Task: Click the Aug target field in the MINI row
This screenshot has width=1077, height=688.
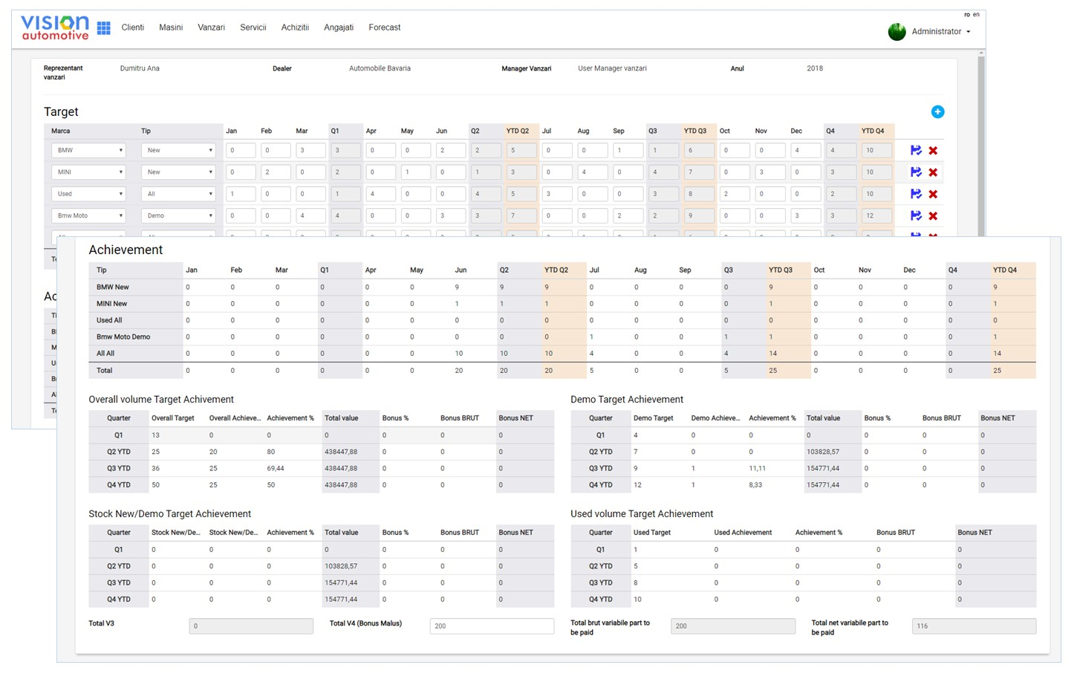Action: click(593, 172)
